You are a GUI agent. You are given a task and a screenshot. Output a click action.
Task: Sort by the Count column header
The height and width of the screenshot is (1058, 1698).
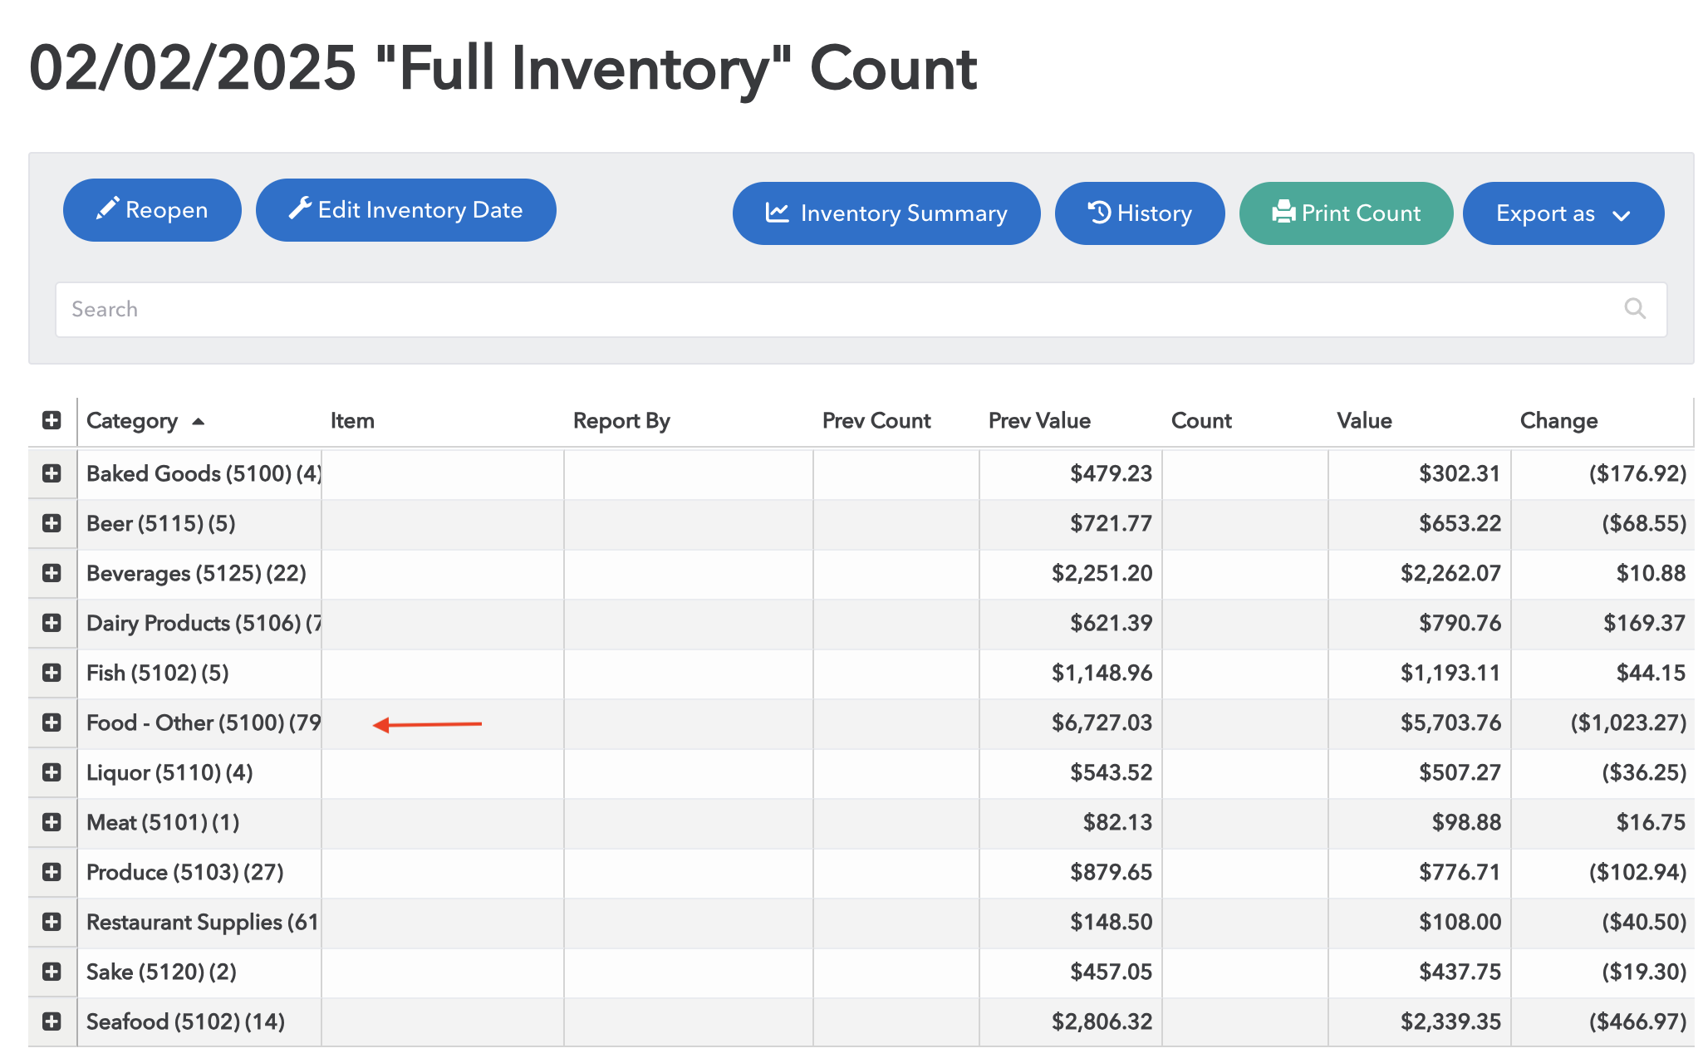[1201, 421]
